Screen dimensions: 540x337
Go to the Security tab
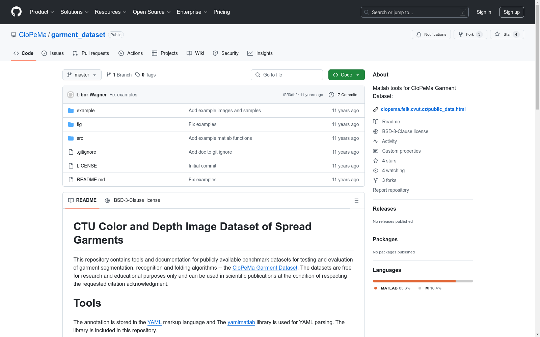click(x=226, y=53)
